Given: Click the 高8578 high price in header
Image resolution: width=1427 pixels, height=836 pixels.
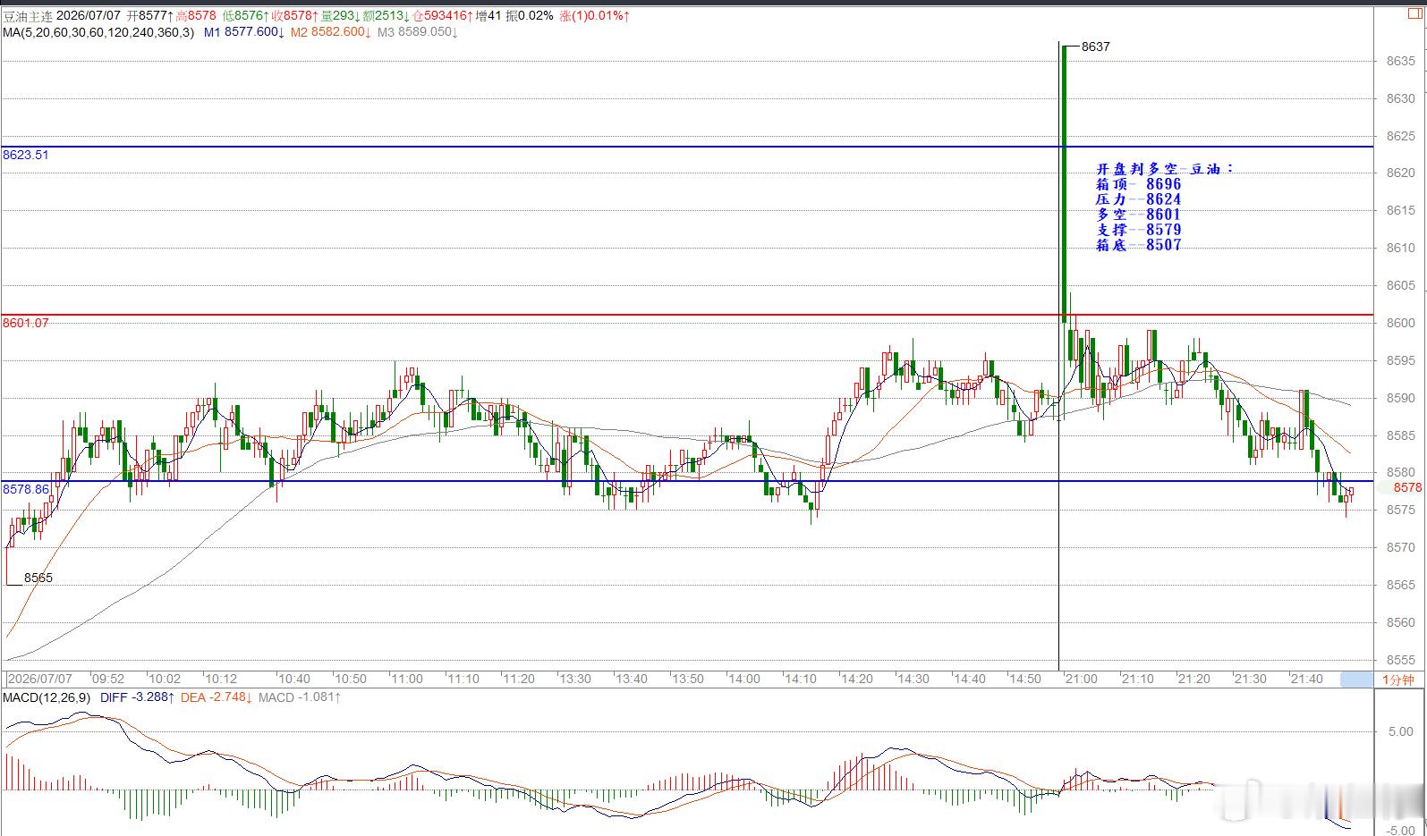Looking at the screenshot, I should tap(196, 16).
